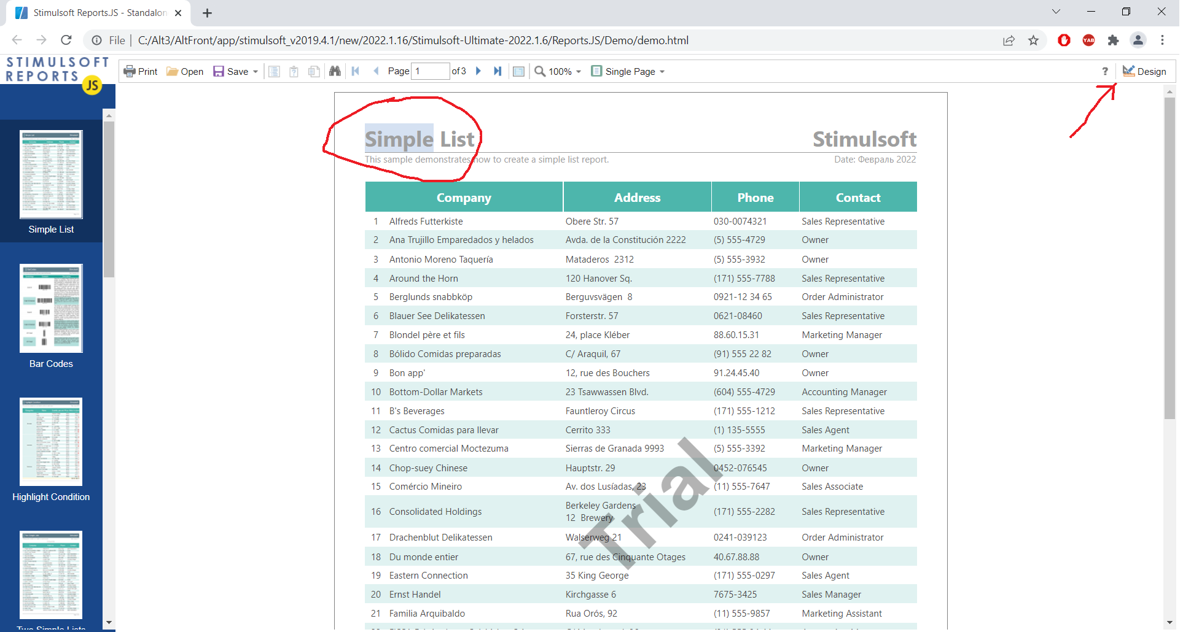Open Find with binoculars icon
1183x632 pixels.
[x=335, y=71]
